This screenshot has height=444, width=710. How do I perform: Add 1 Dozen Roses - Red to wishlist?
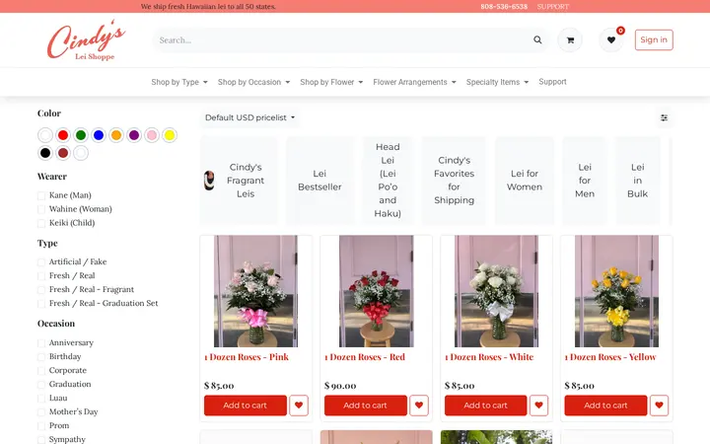point(419,406)
